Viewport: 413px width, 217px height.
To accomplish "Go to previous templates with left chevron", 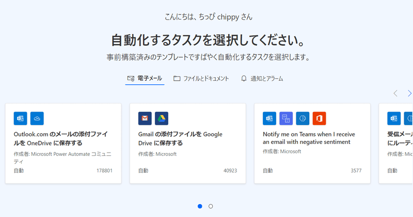I will (x=395, y=93).
